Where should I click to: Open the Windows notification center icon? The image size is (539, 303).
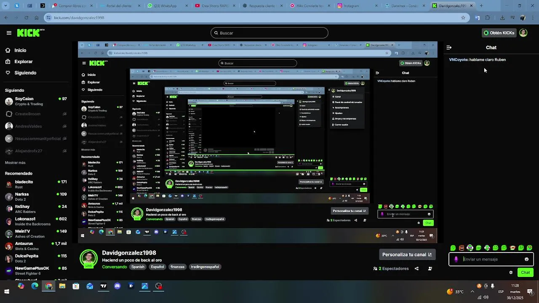click(530, 291)
